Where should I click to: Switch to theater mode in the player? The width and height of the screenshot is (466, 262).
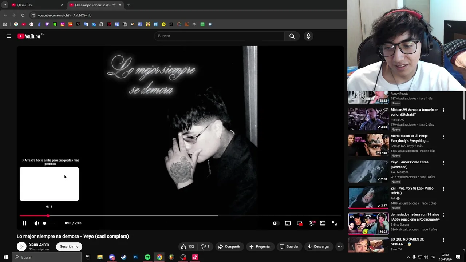323,223
